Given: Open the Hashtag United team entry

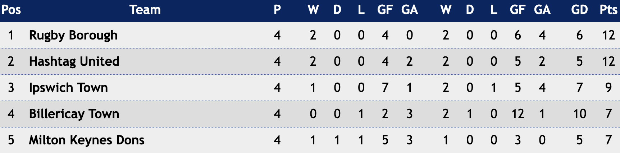Looking at the screenshot, I should [x=74, y=61].
